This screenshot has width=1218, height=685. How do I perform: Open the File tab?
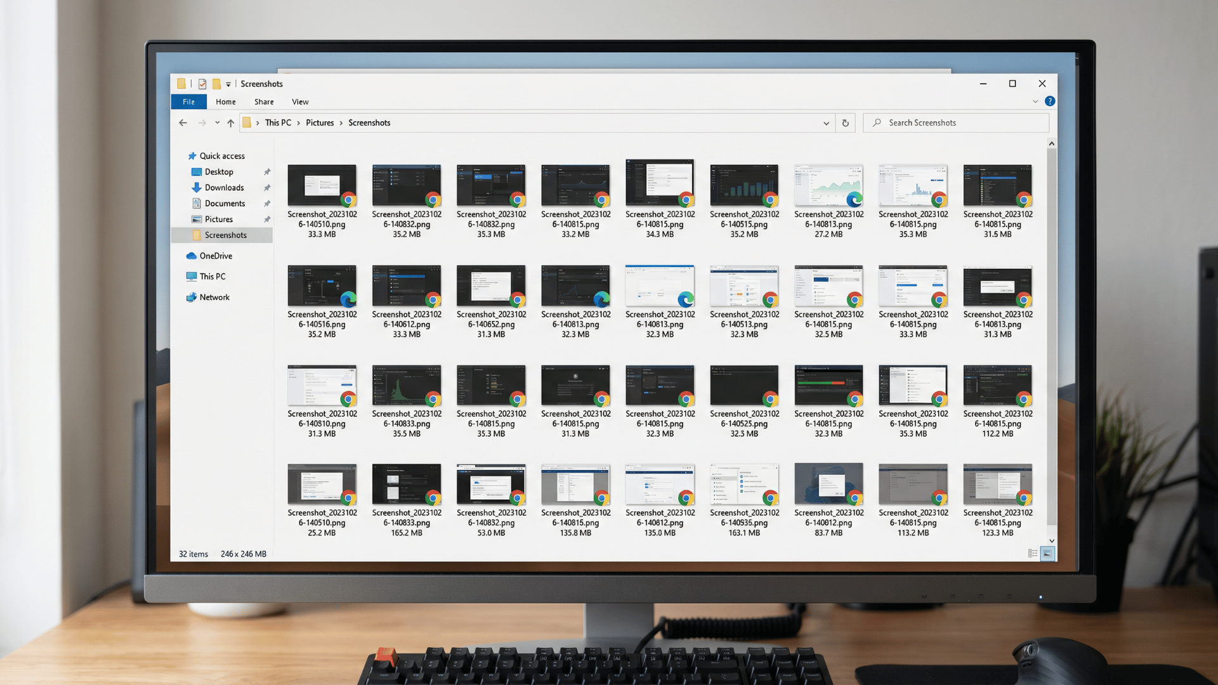click(x=189, y=102)
